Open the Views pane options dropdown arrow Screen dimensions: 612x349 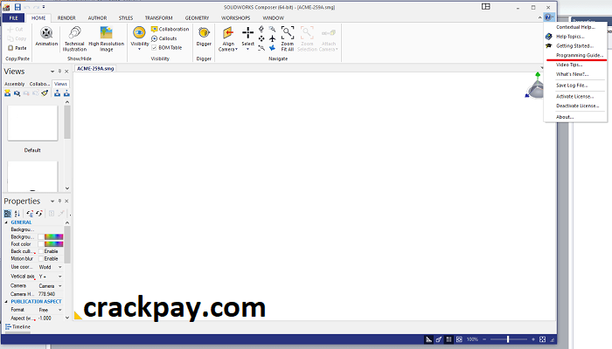(x=52, y=72)
